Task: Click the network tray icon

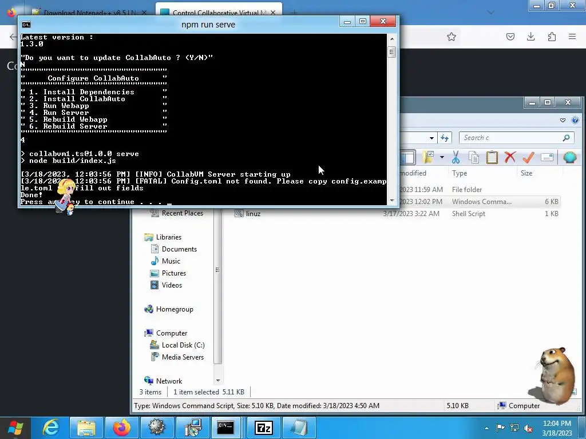Action: (x=514, y=428)
